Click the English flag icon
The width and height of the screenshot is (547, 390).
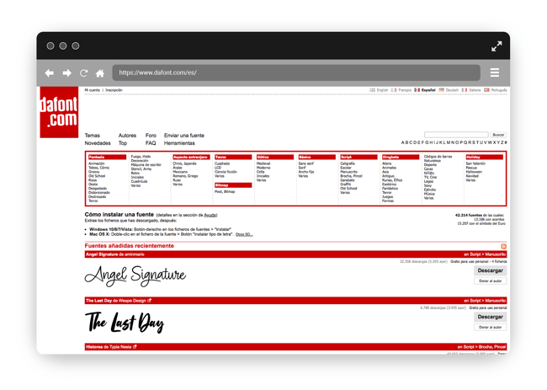[x=372, y=90]
